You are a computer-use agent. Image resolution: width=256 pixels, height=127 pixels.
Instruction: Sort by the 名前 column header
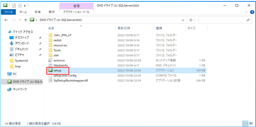(x=51, y=28)
